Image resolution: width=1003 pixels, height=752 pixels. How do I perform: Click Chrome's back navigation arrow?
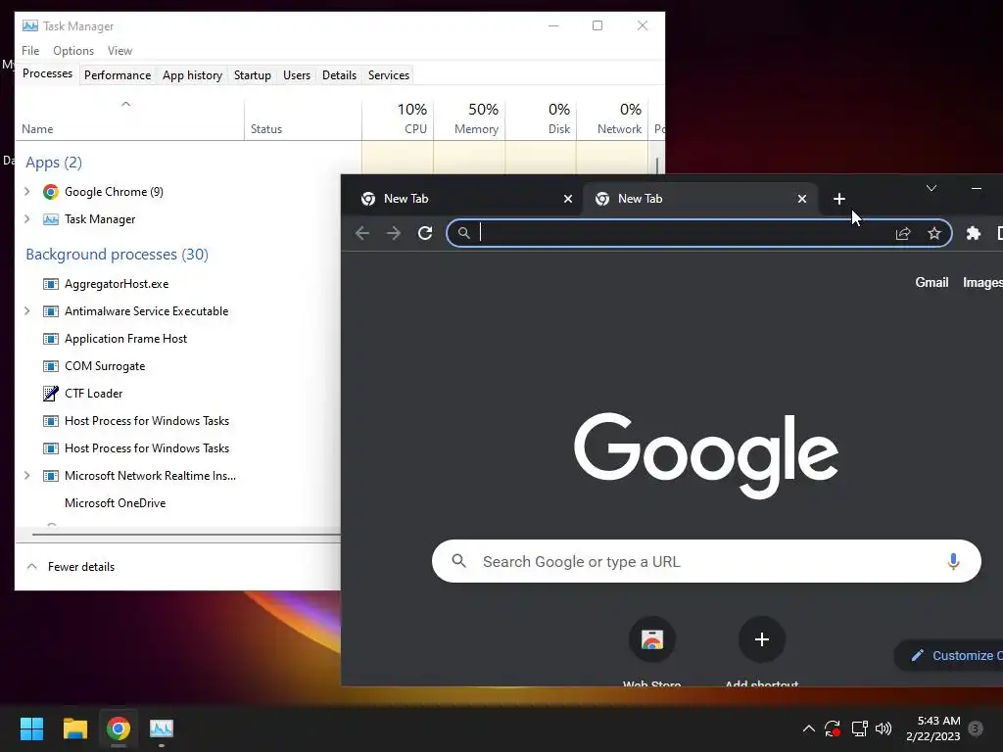tap(362, 233)
